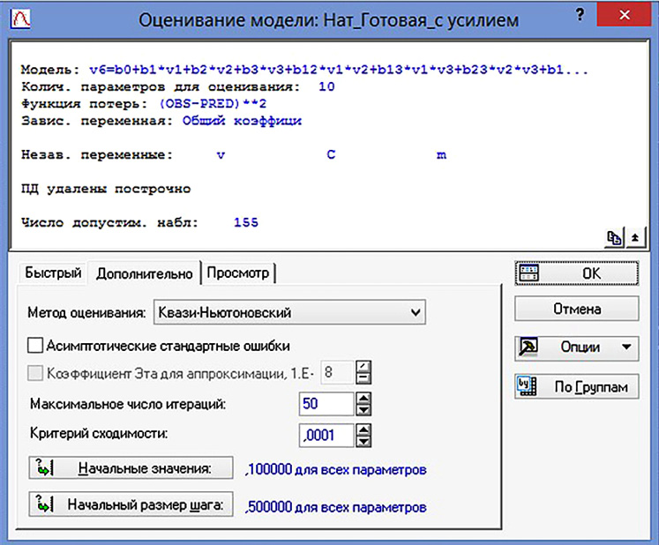The width and height of the screenshot is (659, 545).
Task: Increase maximum iterations with the up arrow
Action: (x=363, y=399)
